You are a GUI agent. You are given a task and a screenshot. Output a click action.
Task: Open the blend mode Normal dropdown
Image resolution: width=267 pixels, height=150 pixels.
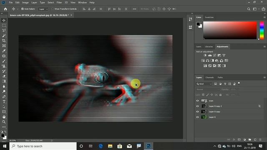coord(208,89)
